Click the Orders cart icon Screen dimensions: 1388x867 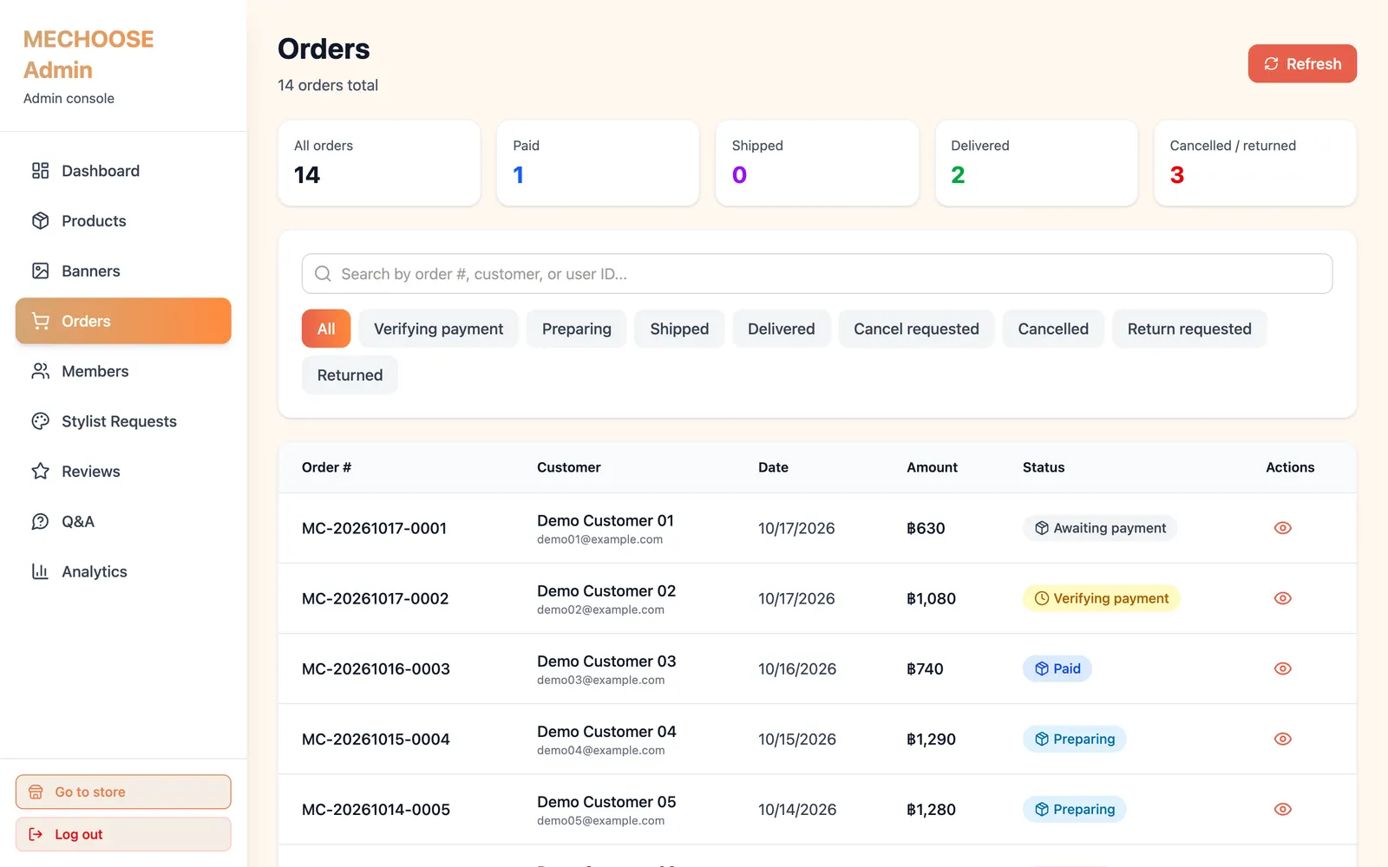[40, 321]
